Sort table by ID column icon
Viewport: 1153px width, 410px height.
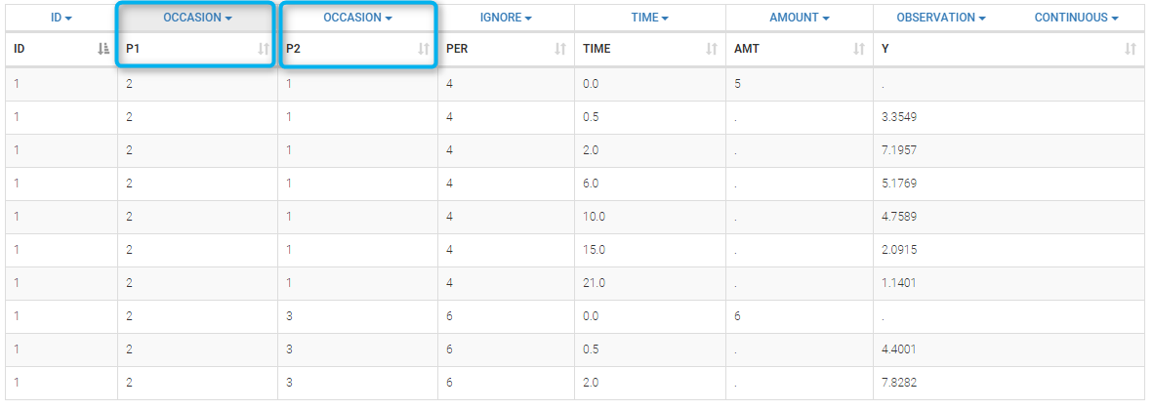click(103, 49)
